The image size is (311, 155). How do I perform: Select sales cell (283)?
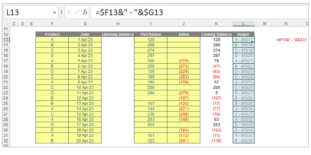tap(184, 77)
